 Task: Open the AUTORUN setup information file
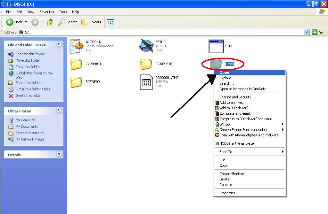tap(77, 46)
